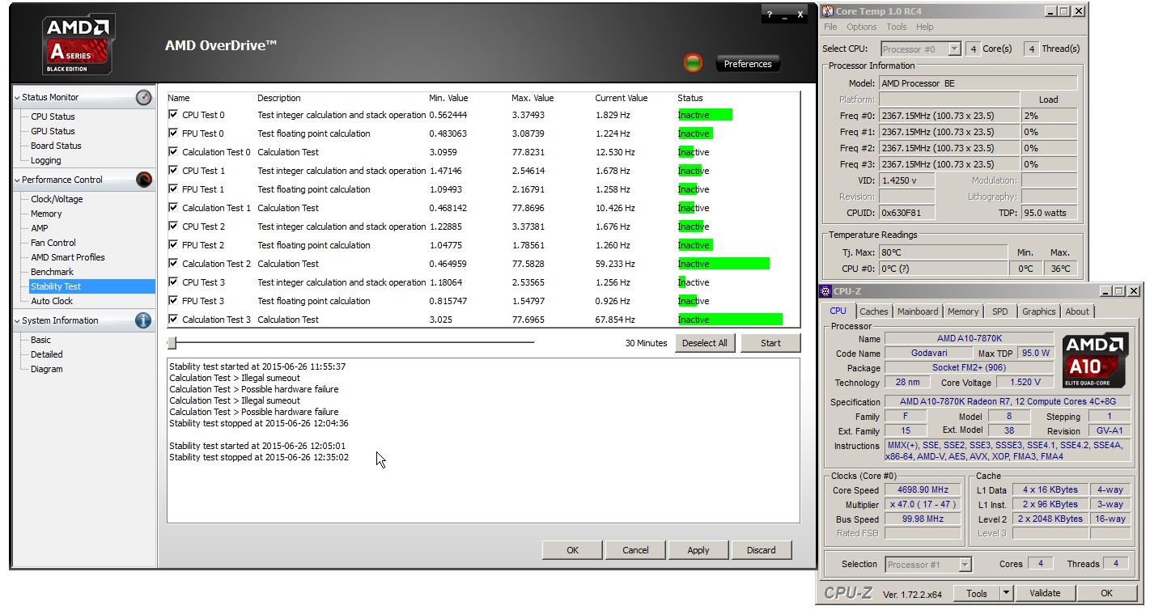Click the Calculation Test 3 status progress bar
The height and width of the screenshot is (610, 1150).
[x=730, y=320]
